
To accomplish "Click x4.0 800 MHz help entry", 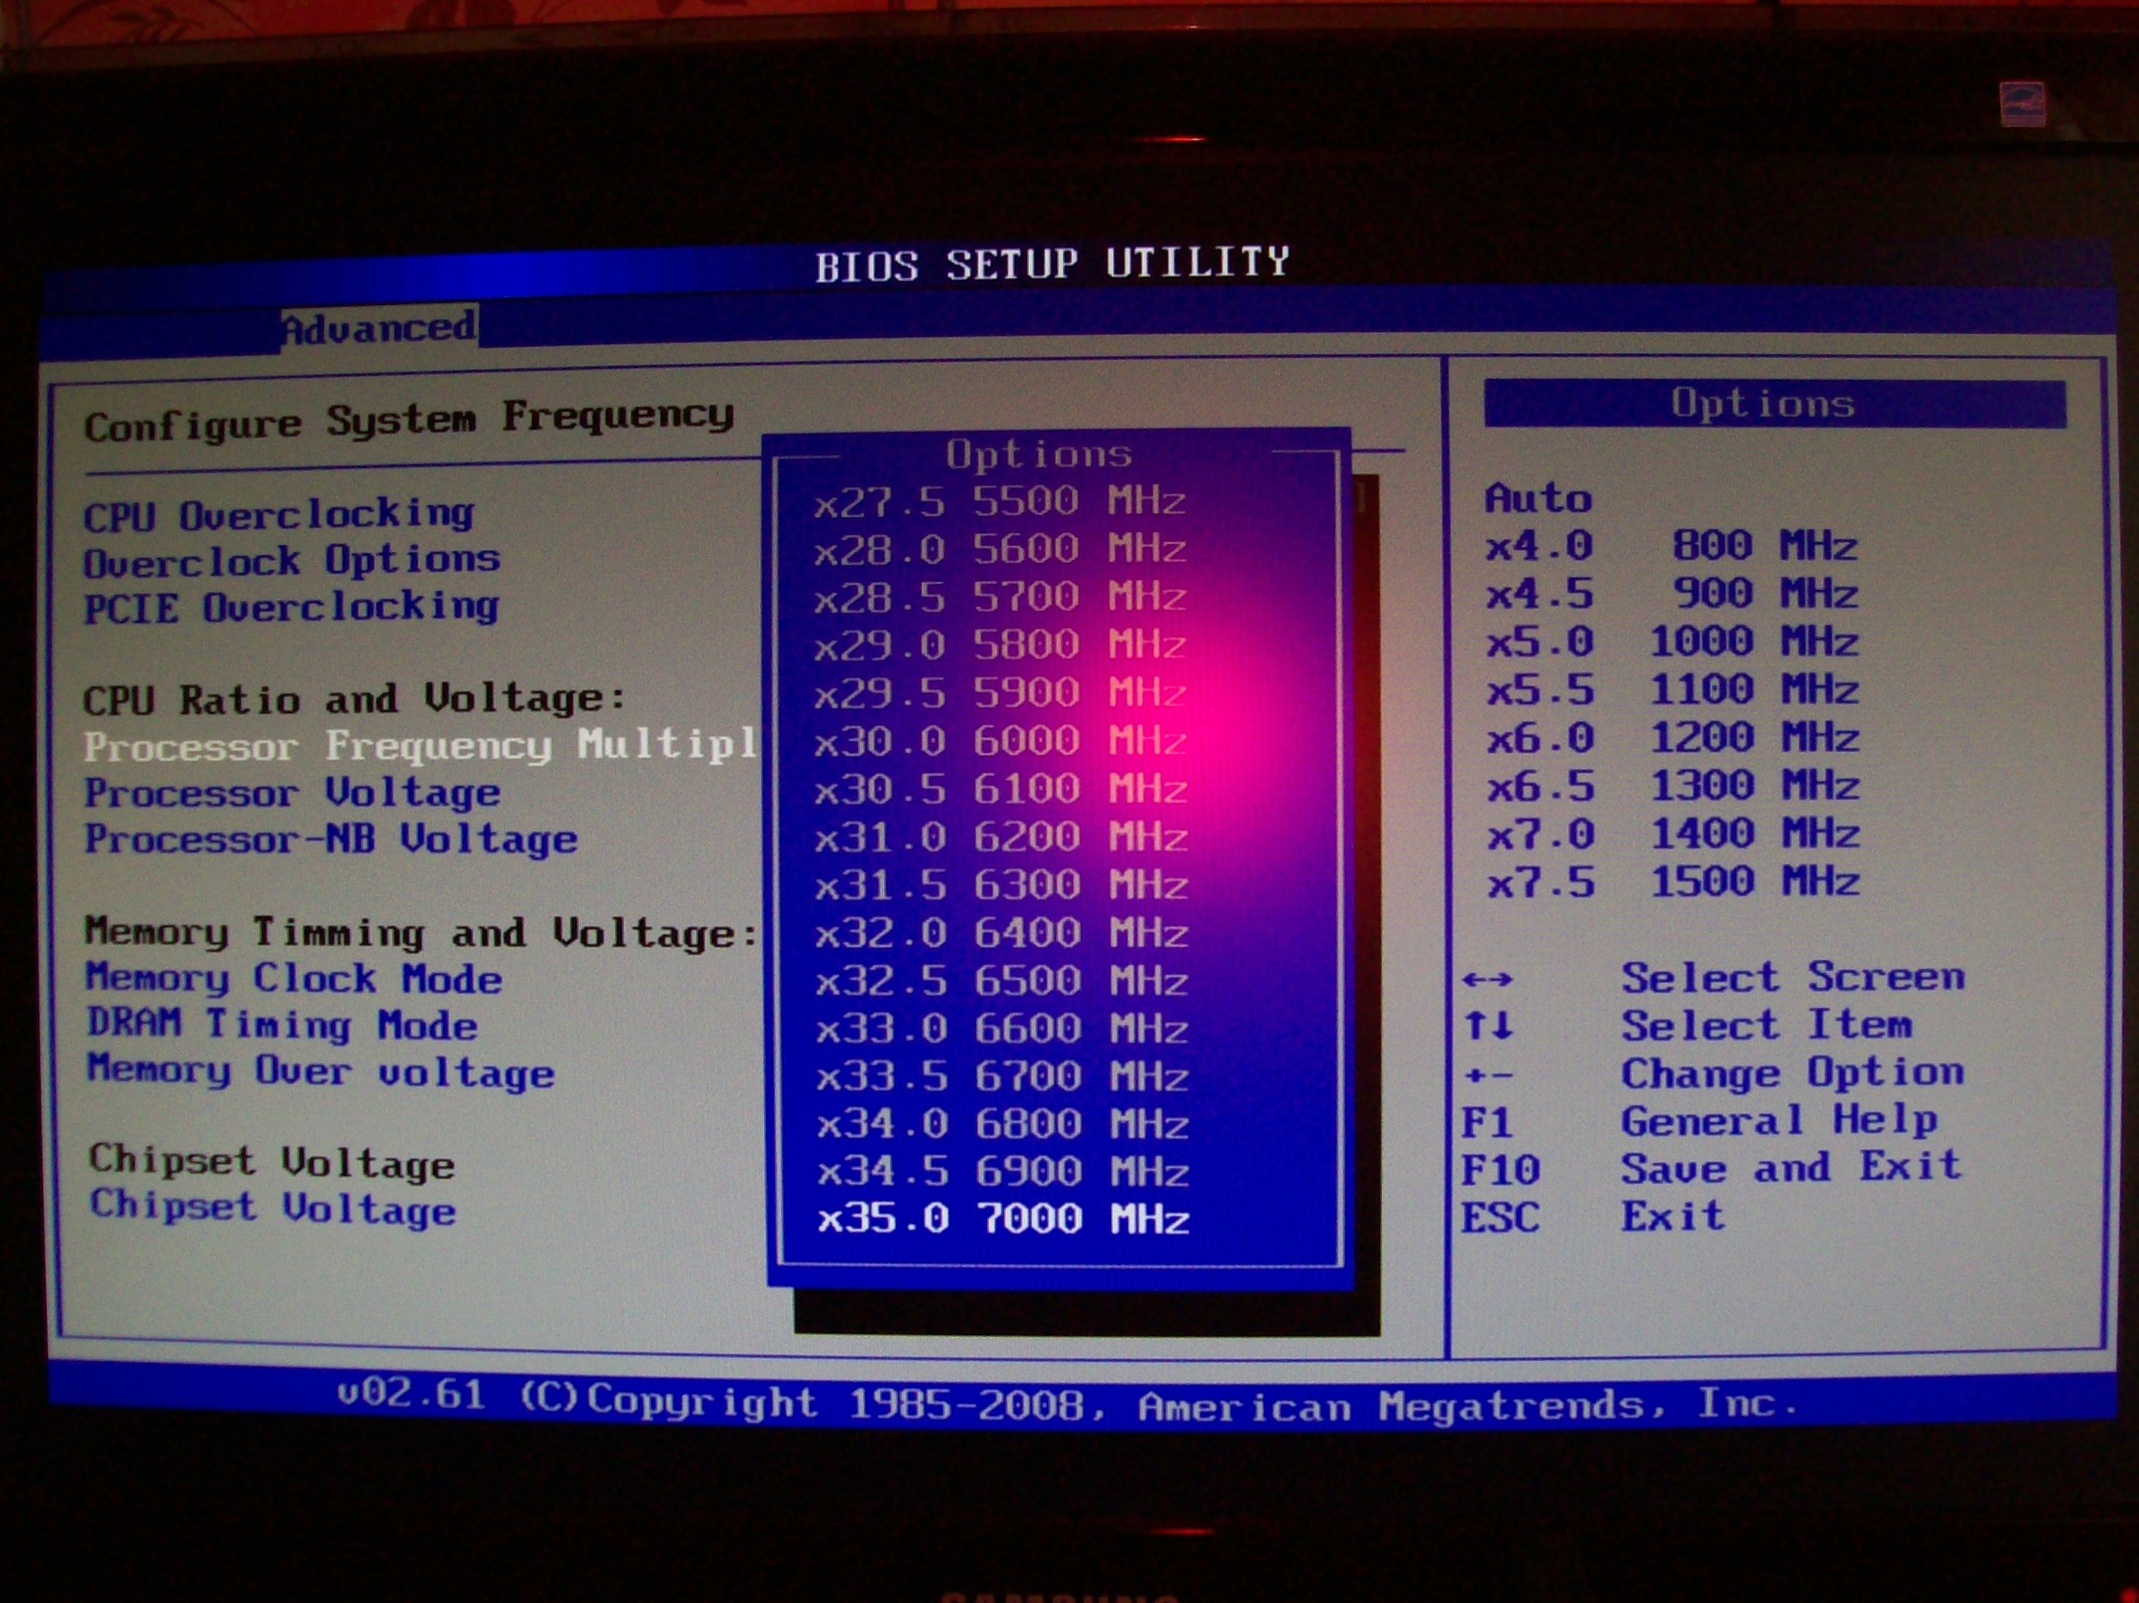I will pos(1671,545).
